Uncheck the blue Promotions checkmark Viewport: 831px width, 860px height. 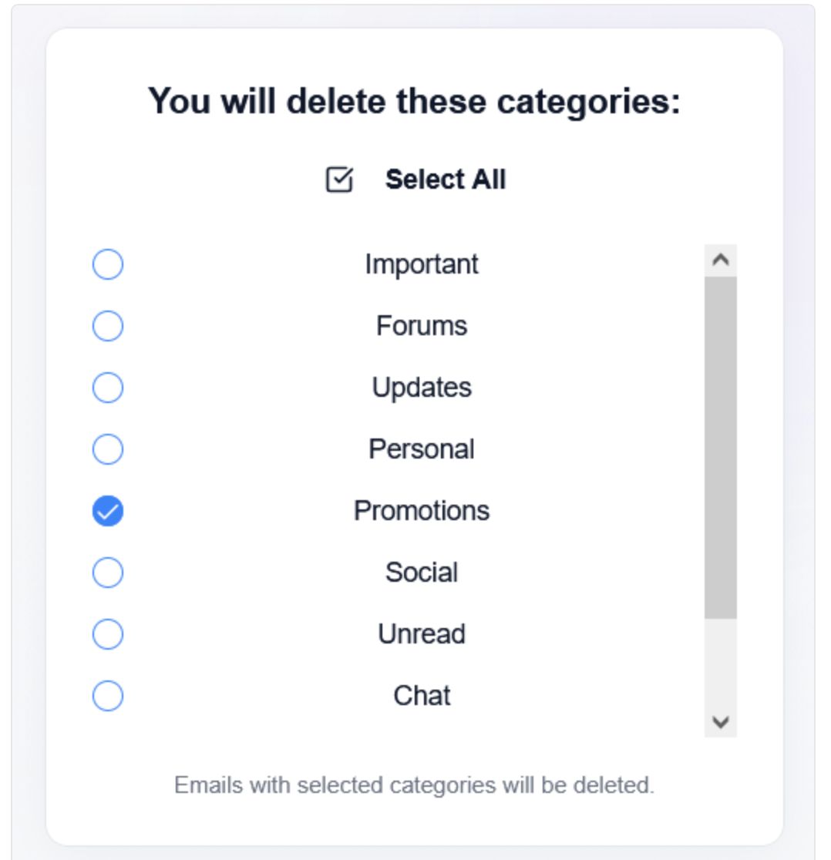(108, 511)
